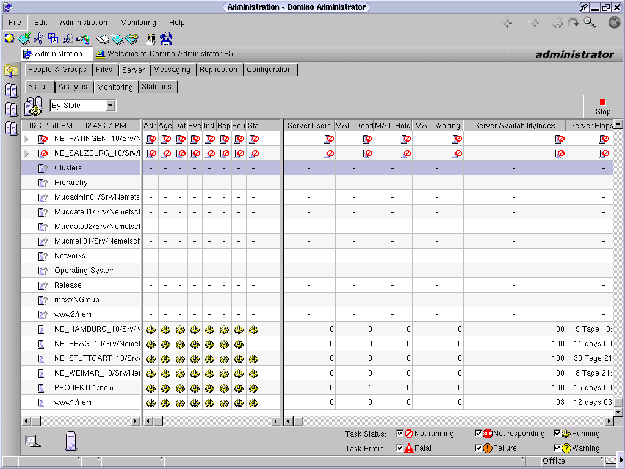Open the Status sub-tab

tap(38, 87)
